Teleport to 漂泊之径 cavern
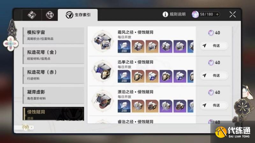 tap(214, 105)
